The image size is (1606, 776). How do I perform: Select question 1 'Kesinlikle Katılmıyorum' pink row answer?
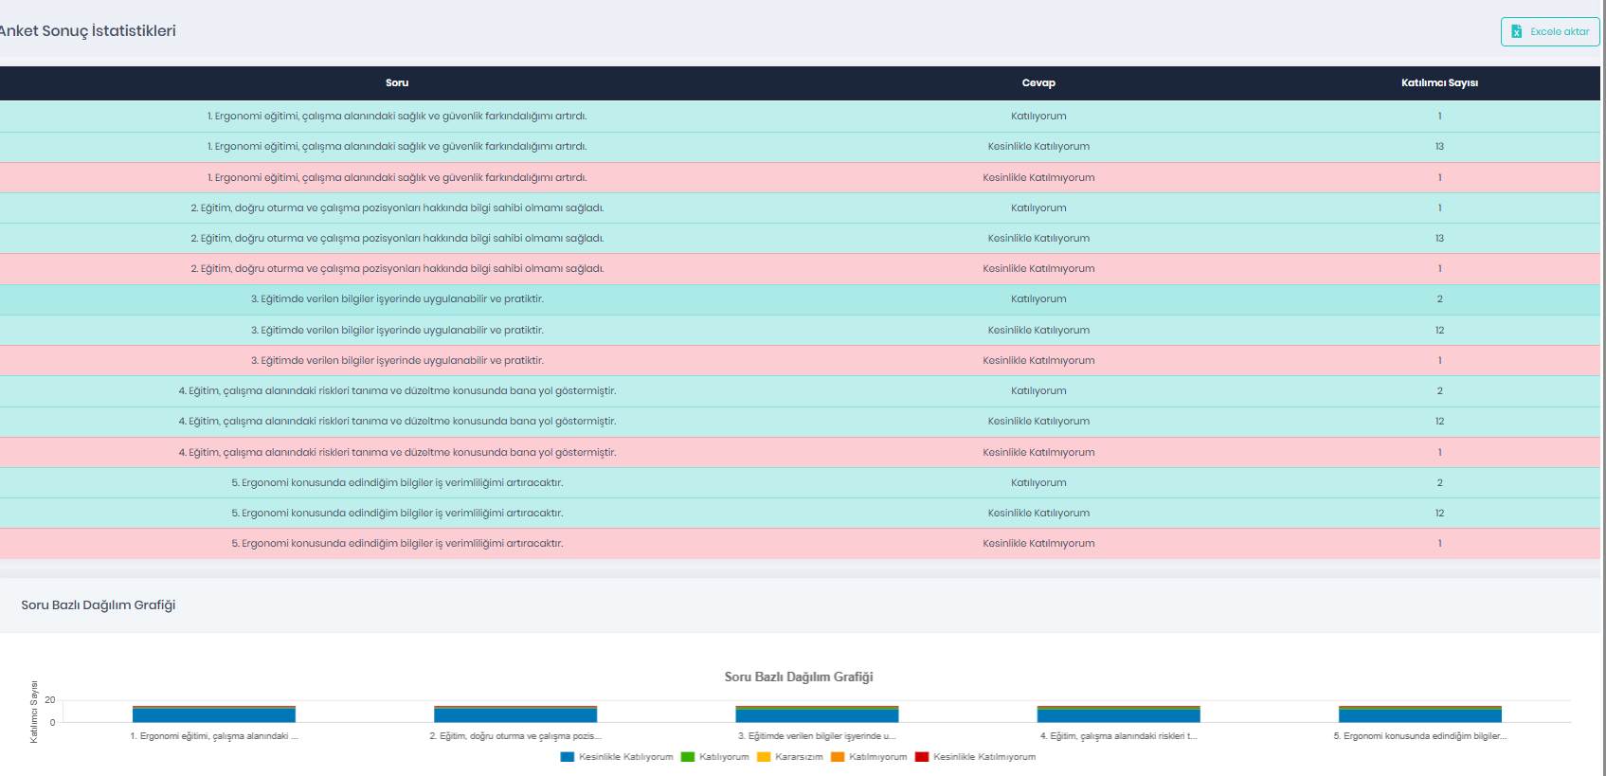pos(1038,177)
